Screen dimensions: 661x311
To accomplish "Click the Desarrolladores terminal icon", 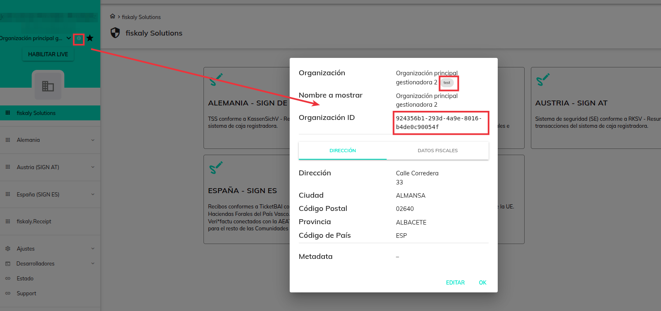I will 8,263.
